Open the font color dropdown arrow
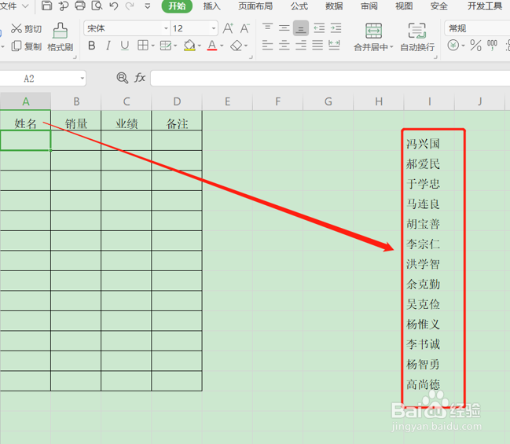This screenshot has height=444, width=510. 222,46
